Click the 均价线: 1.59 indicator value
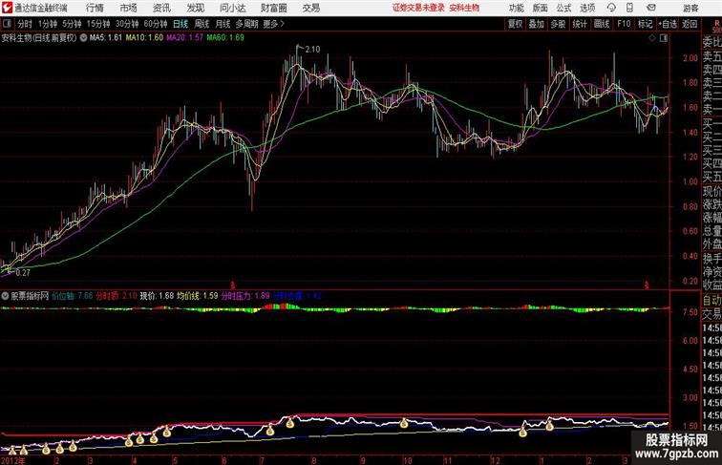This screenshot has width=722, height=465. (198, 296)
